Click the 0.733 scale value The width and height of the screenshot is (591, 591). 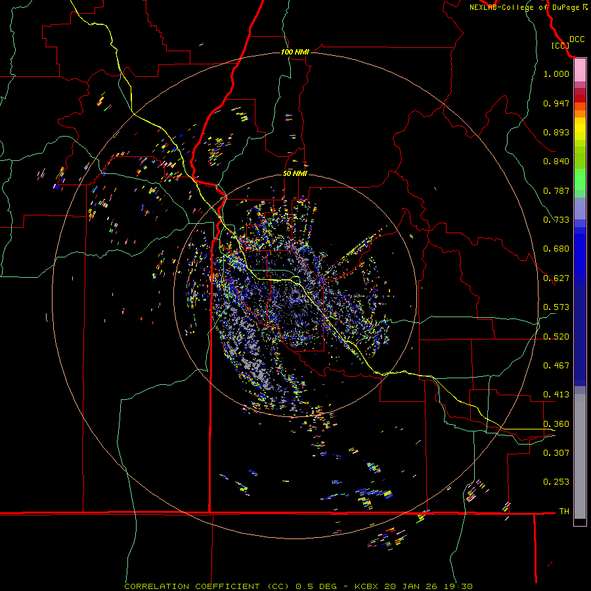tap(556, 220)
